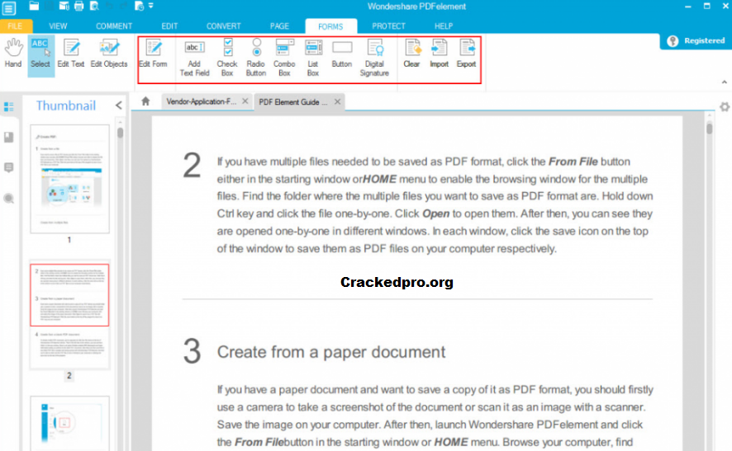Insert a Radio Button form field
Image resolution: width=732 pixels, height=451 pixels.
coord(256,59)
